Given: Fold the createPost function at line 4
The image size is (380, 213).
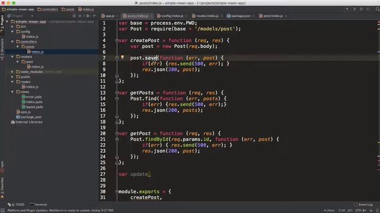Looking at the screenshot, I should pos(117,41).
